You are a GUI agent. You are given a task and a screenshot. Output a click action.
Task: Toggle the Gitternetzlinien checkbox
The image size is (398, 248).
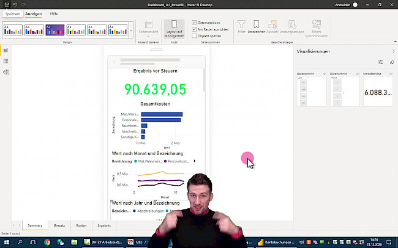(194, 22)
